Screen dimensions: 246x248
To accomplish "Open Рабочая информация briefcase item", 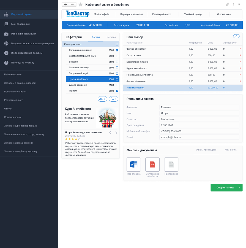I will [x=29, y=34].
